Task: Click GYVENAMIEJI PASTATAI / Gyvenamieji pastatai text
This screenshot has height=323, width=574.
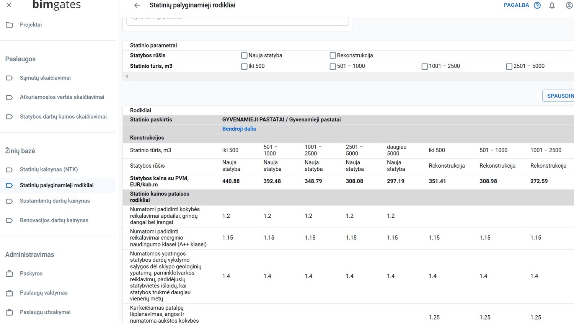Action: click(281, 120)
